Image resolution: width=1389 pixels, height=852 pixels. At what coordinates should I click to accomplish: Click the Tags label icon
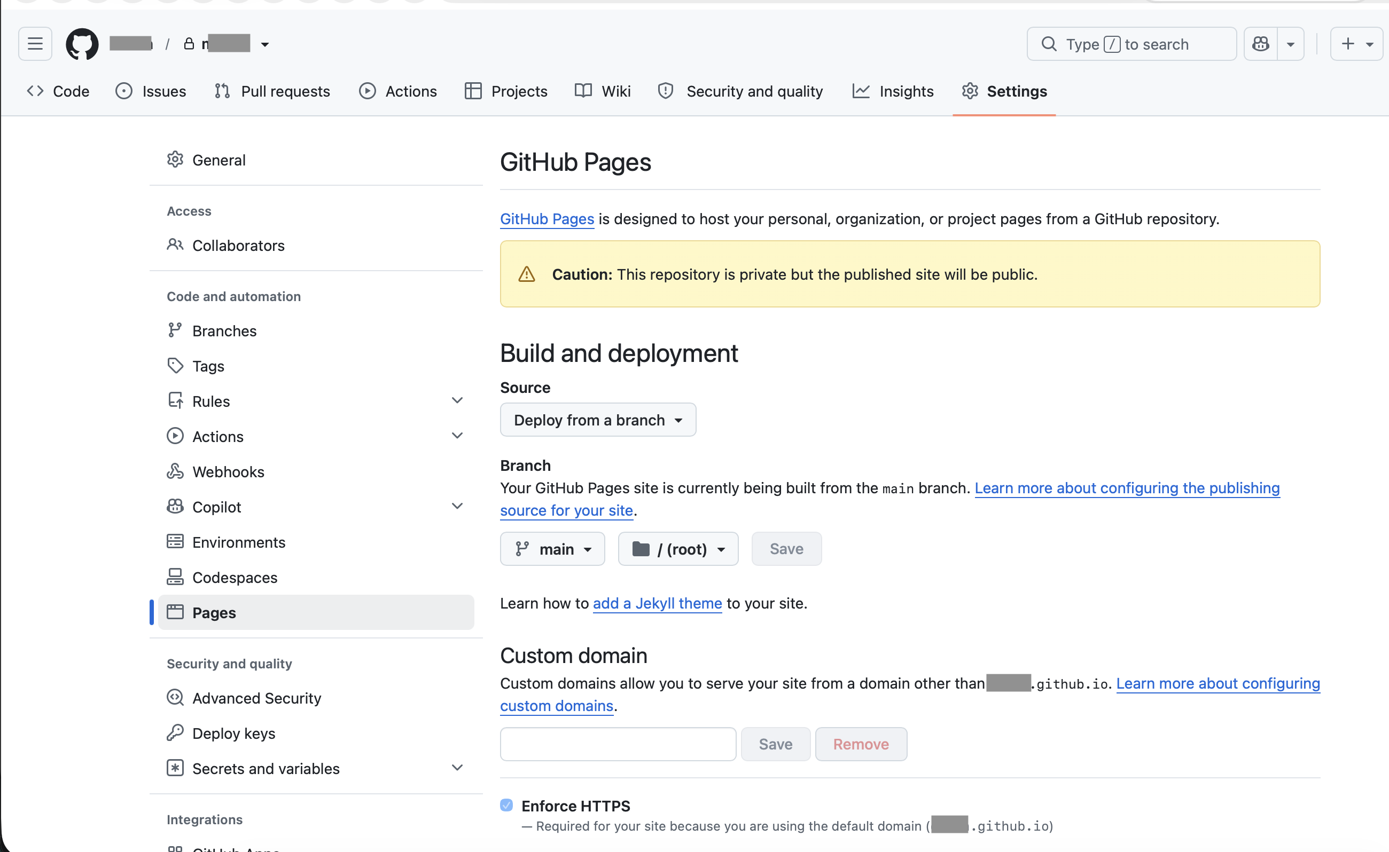175,365
